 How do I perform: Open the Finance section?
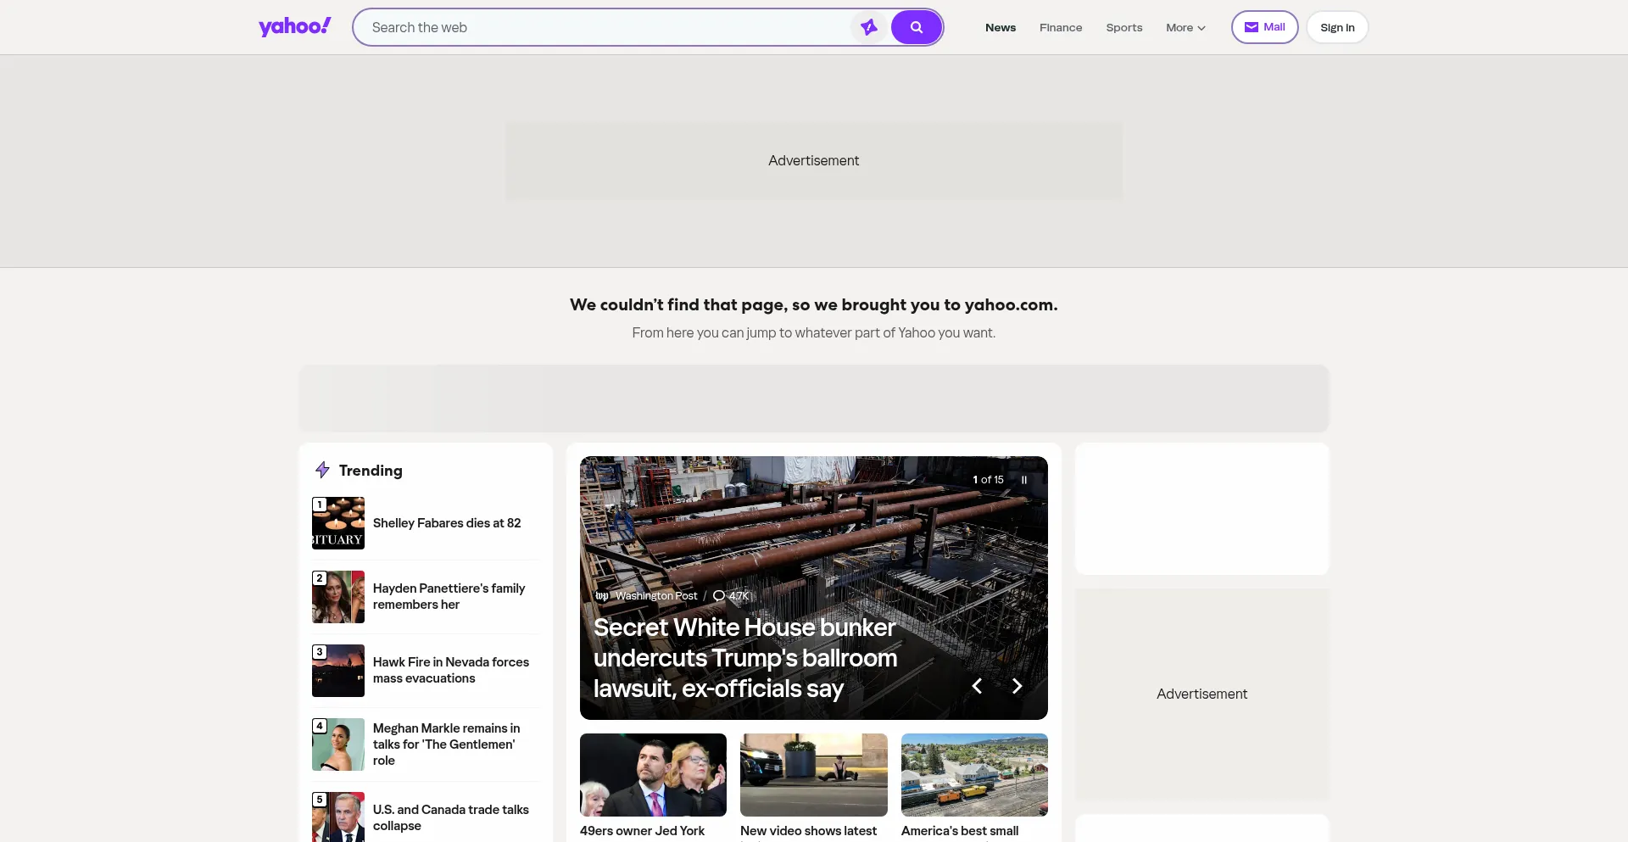[x=1061, y=27]
